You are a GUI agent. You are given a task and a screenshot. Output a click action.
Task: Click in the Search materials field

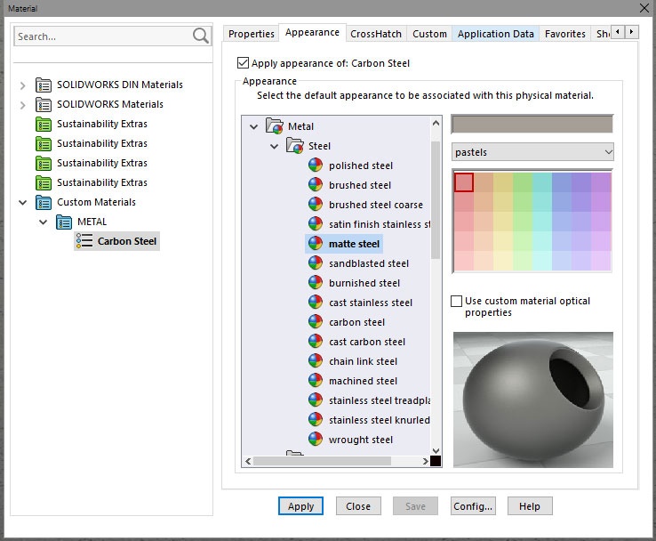click(x=103, y=36)
